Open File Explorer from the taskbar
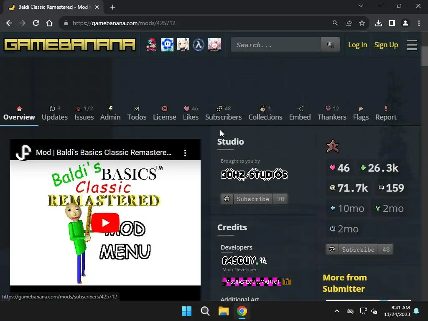 point(223,311)
